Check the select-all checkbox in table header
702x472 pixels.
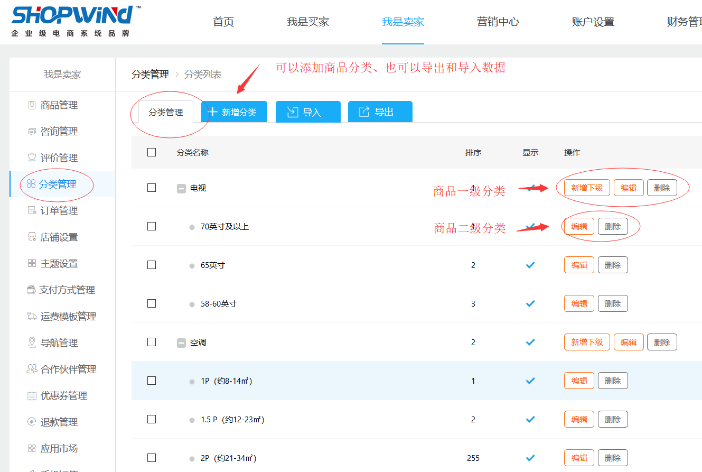[x=152, y=152]
